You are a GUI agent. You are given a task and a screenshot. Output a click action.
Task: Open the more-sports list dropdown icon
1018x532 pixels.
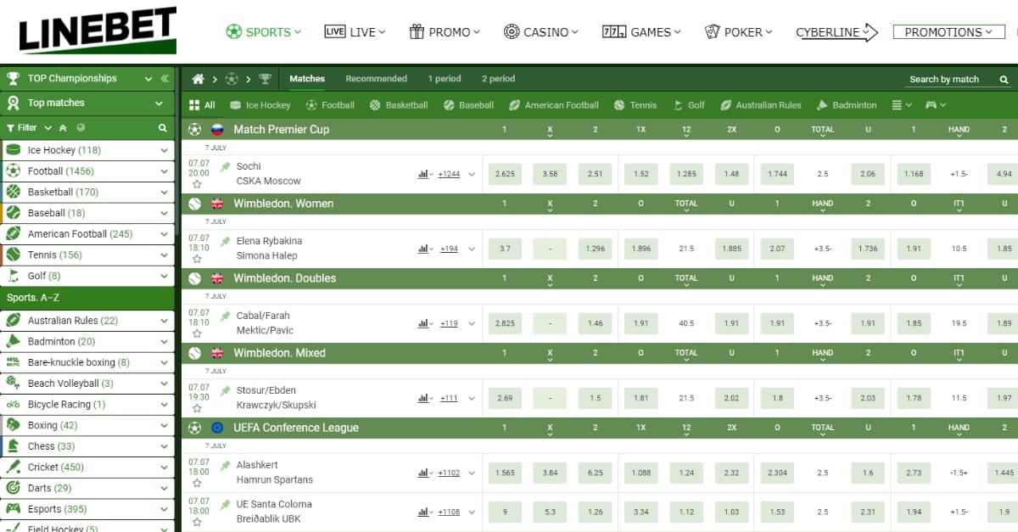(x=902, y=105)
